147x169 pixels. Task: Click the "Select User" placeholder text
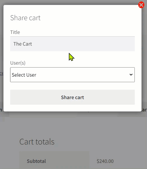24,75
